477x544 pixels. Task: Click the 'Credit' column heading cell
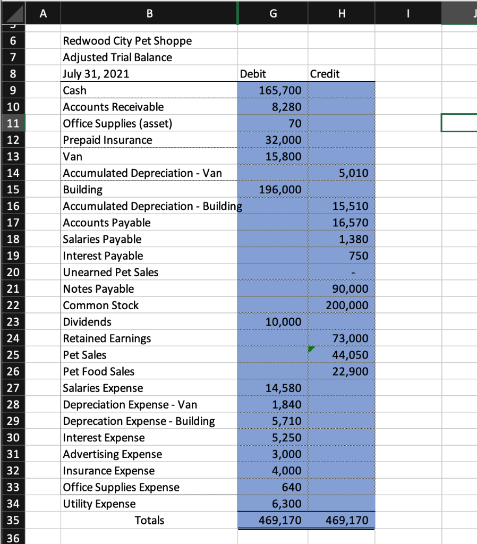coord(342,73)
